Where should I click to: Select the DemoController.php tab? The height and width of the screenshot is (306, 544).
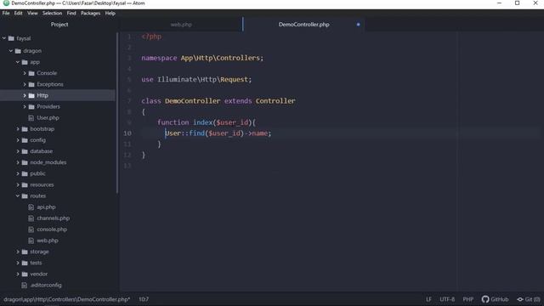(x=304, y=25)
